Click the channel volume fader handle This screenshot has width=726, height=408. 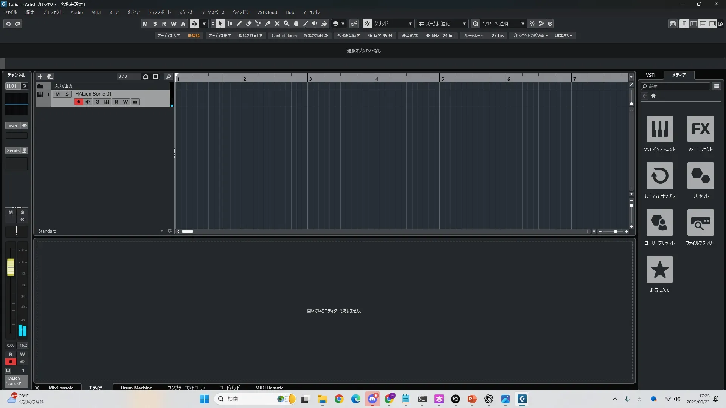point(11,267)
